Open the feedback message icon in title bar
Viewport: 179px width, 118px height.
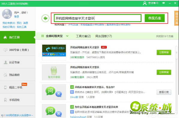[x=164, y=3]
